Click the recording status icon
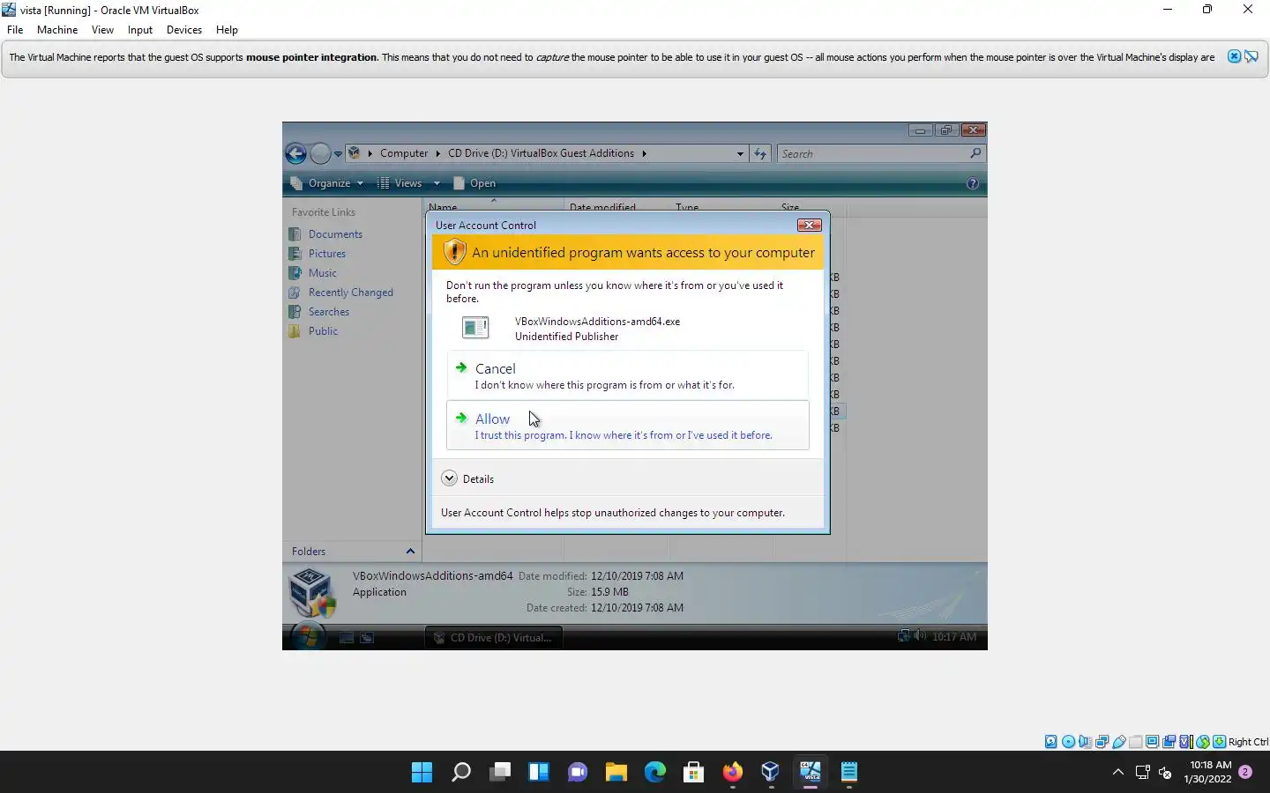Image resolution: width=1270 pixels, height=793 pixels. click(1169, 742)
